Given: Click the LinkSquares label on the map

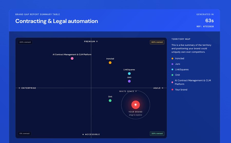Looking at the screenshot, I should pyautogui.click(x=129, y=70).
